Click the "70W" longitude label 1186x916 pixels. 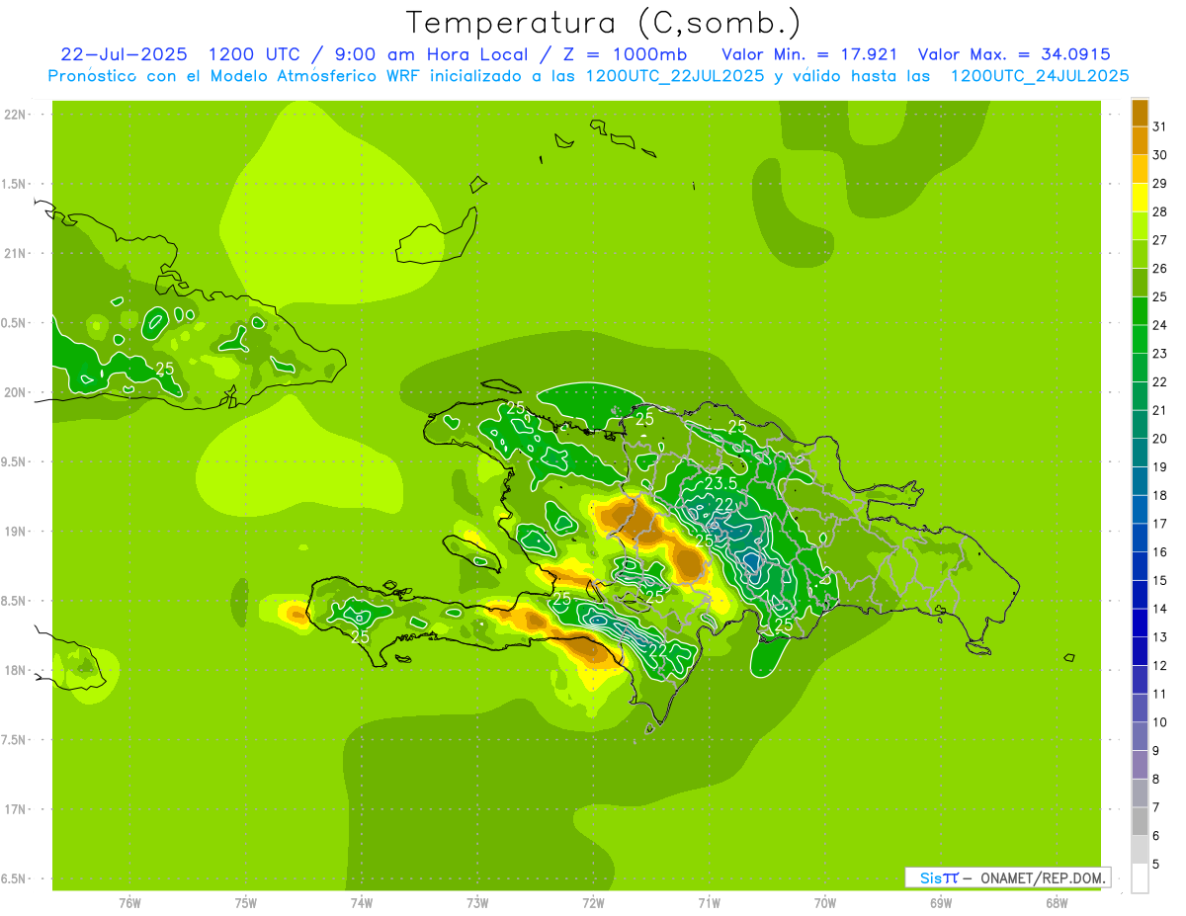point(825,903)
